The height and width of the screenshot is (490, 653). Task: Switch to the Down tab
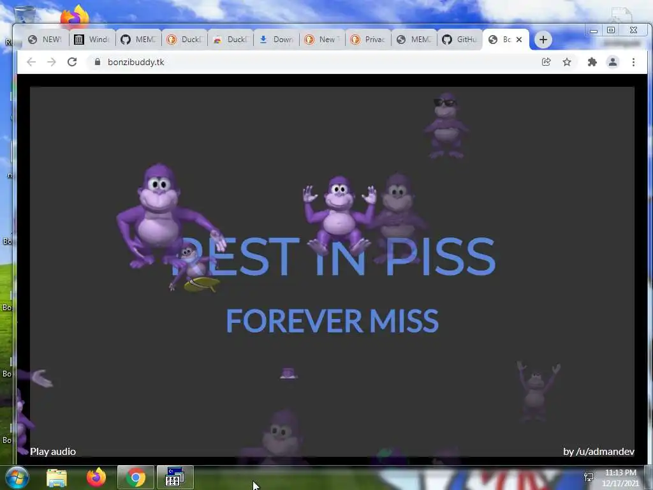(276, 40)
